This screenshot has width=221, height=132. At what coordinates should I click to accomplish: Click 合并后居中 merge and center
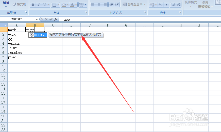pos(132,5)
